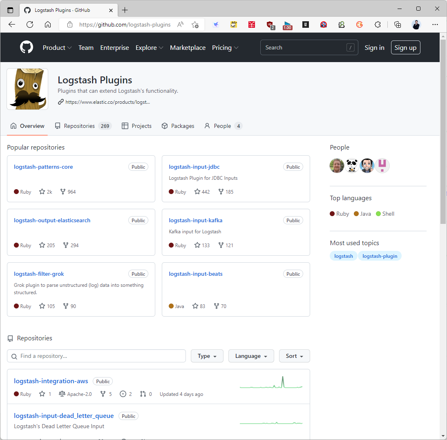Open elastic.co products website link
Screen dimensions: 447x440
pos(107,102)
